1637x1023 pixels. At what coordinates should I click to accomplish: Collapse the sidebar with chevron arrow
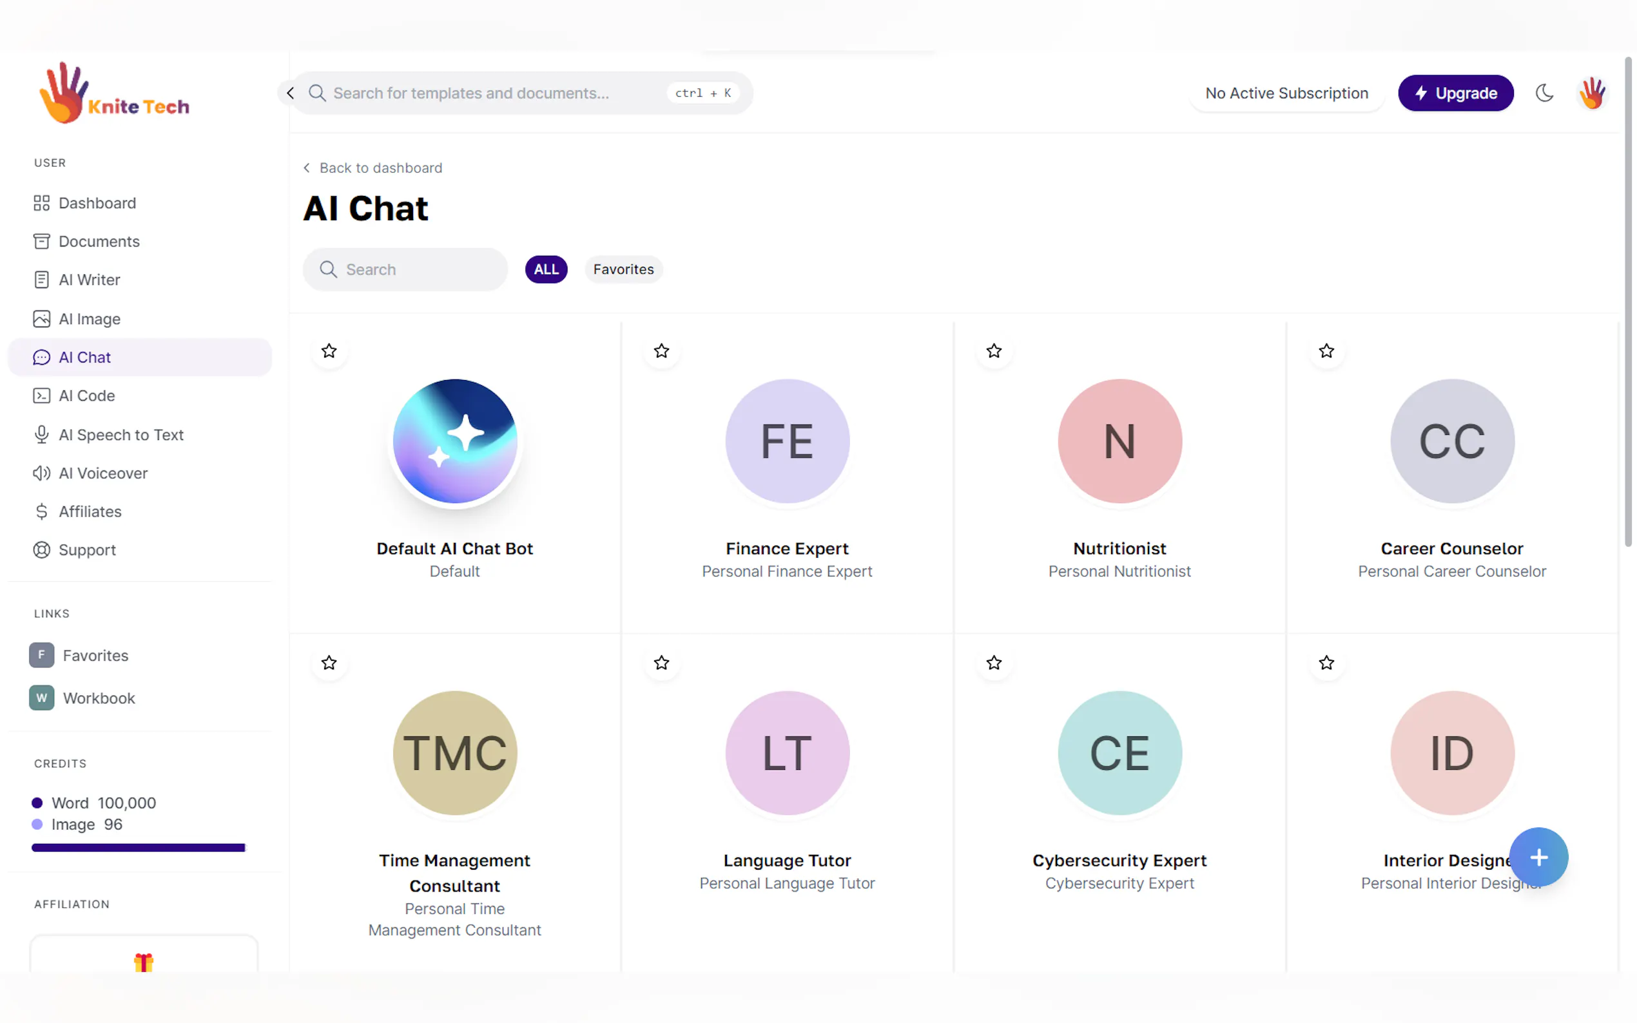click(x=290, y=93)
